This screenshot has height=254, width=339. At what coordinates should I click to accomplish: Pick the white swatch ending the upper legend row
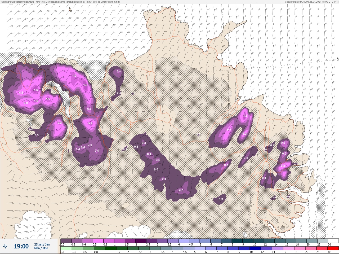point(333,241)
